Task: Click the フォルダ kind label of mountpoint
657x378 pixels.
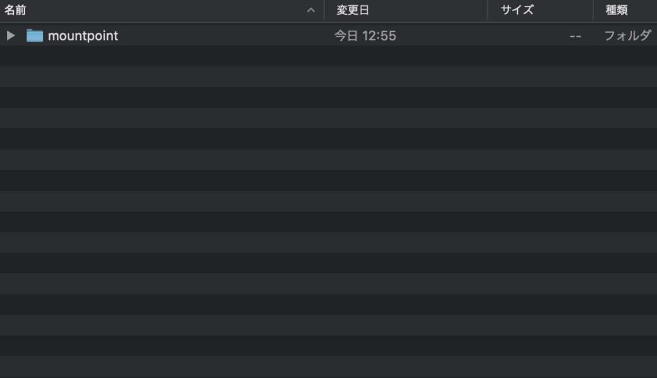Action: 627,36
